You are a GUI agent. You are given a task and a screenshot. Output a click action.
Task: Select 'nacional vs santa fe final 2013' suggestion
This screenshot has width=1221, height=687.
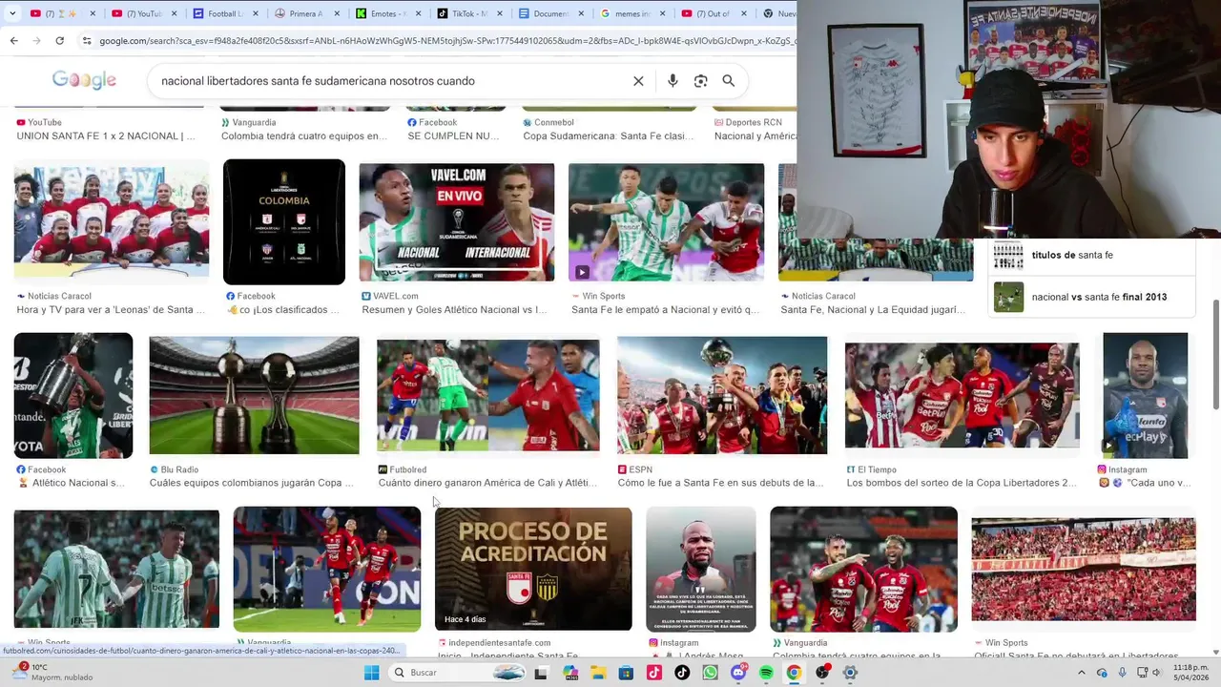[x=1091, y=297]
